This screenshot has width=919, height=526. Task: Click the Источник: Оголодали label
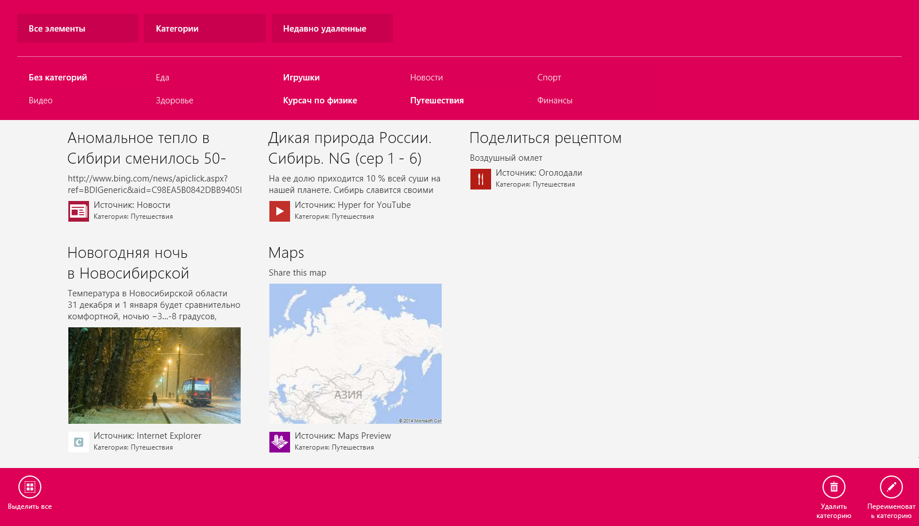pyautogui.click(x=539, y=173)
